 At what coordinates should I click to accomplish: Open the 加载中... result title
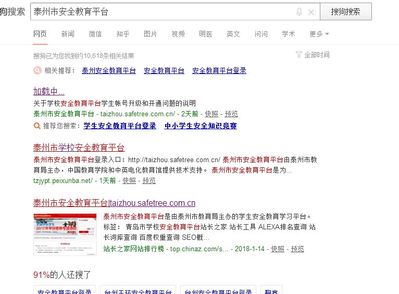49,91
